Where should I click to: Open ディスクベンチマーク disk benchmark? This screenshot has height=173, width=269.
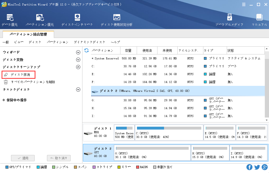point(77,20)
